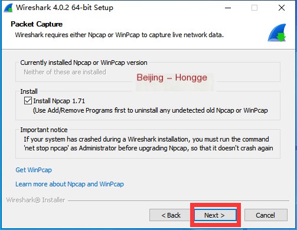Click the 'net stop npcap' important notice text
This screenshot has width=297, height=230.
[x=148, y=143]
